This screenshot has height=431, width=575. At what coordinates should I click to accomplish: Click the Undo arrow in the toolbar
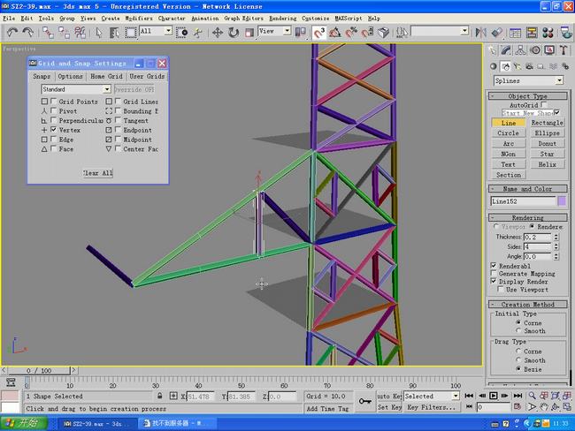12,33
